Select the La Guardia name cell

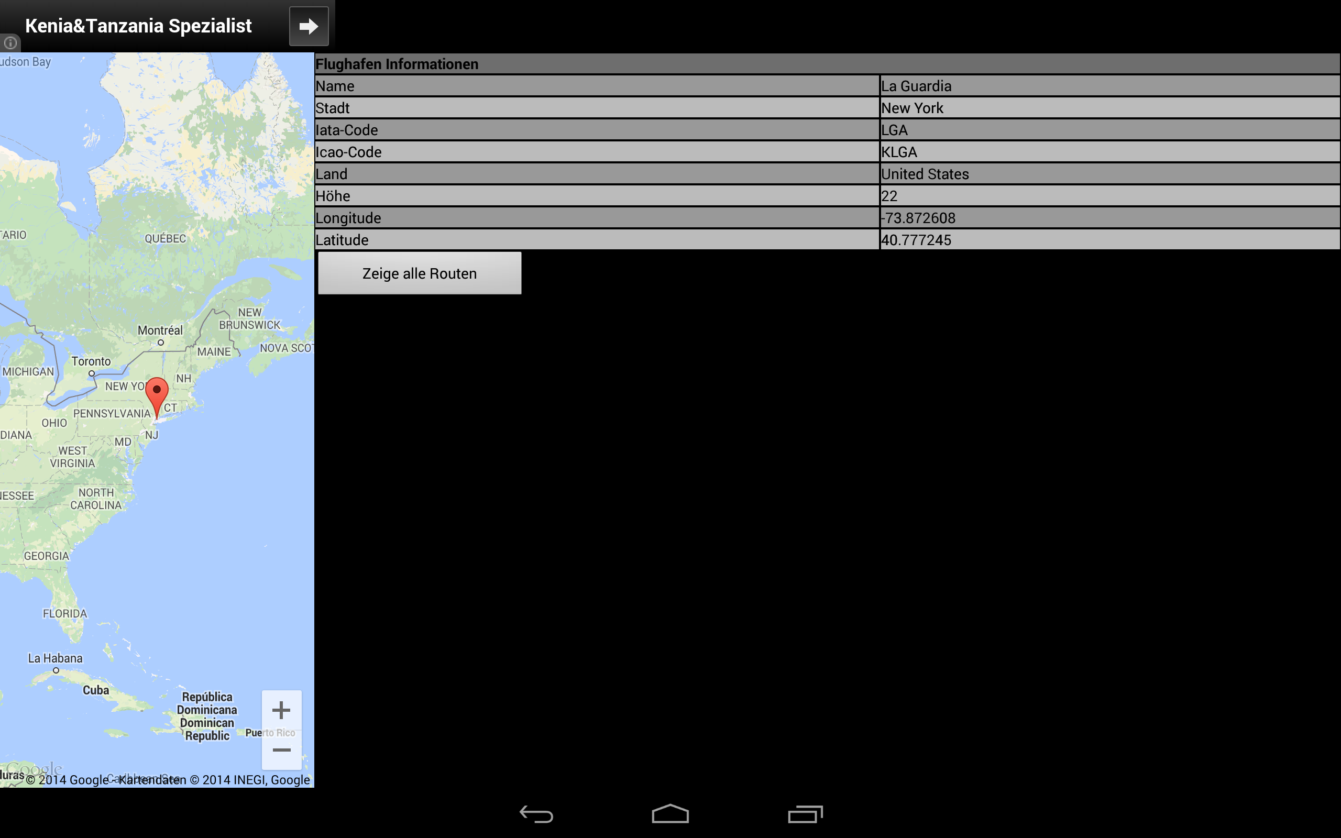(x=916, y=86)
